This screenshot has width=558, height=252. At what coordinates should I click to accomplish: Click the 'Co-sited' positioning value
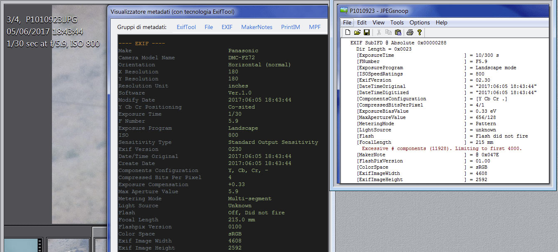coord(242,107)
